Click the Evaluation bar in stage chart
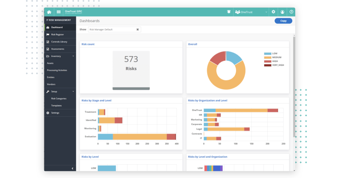 click(x=137, y=137)
